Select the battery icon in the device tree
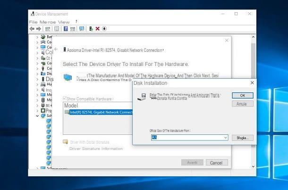Viewport: 288px width, 190px height. pos(43,37)
